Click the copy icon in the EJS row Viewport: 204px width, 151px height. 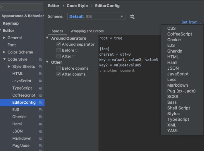click(x=40, y=110)
